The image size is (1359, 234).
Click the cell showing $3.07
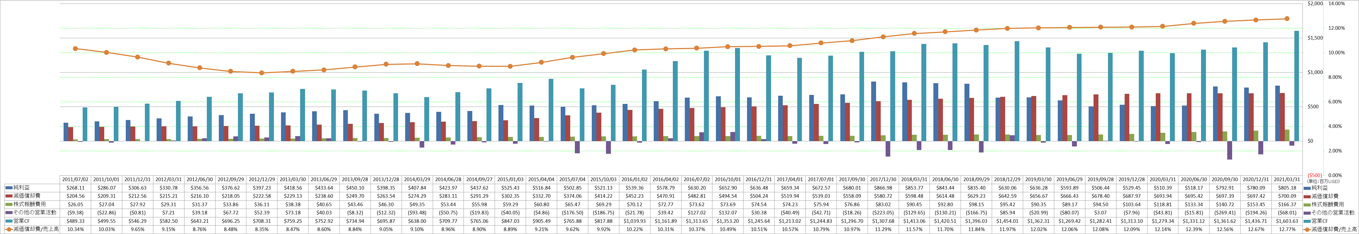pos(1101,212)
